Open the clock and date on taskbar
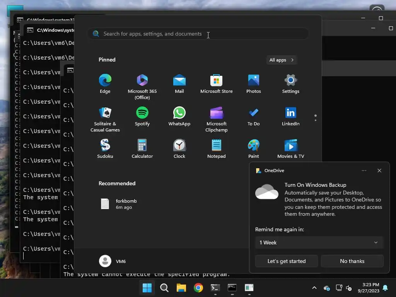 369,288
